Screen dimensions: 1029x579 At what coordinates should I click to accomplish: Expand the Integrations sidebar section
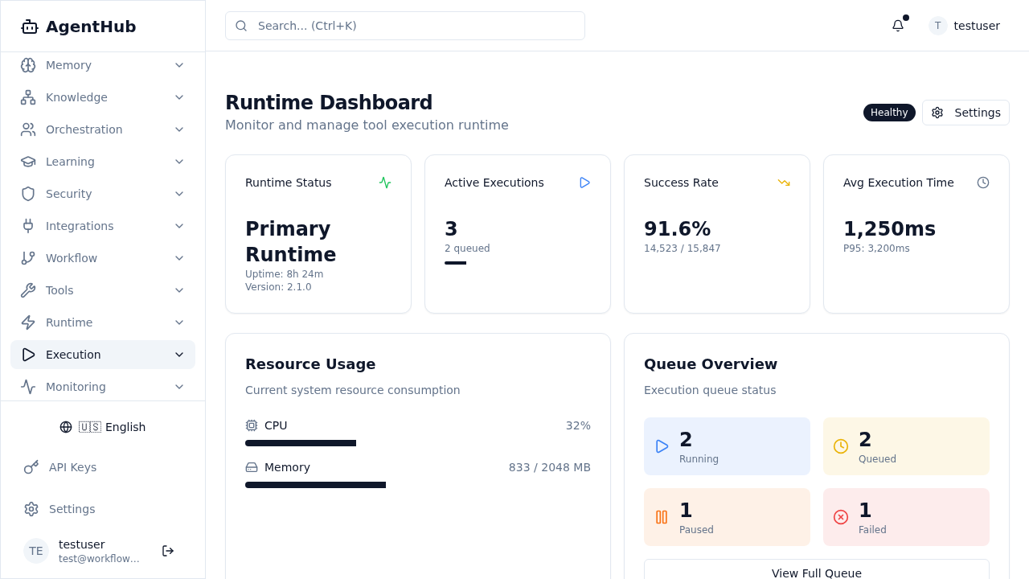tap(103, 226)
